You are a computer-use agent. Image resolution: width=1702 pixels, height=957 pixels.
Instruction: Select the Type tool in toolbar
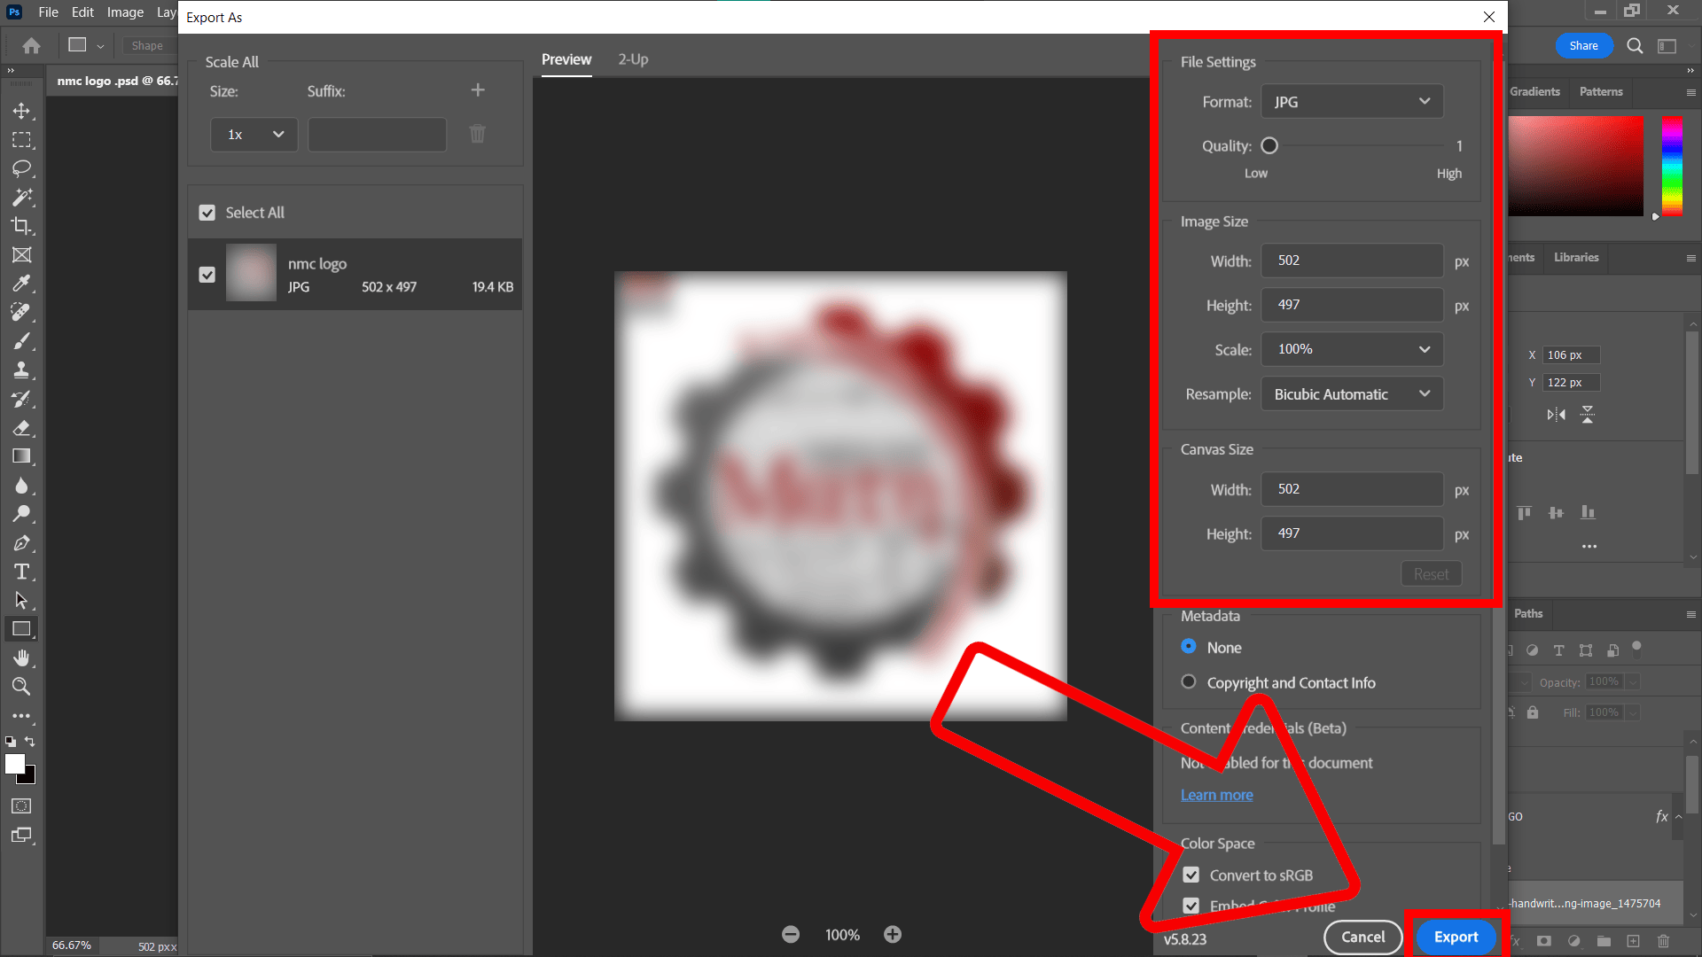[21, 572]
